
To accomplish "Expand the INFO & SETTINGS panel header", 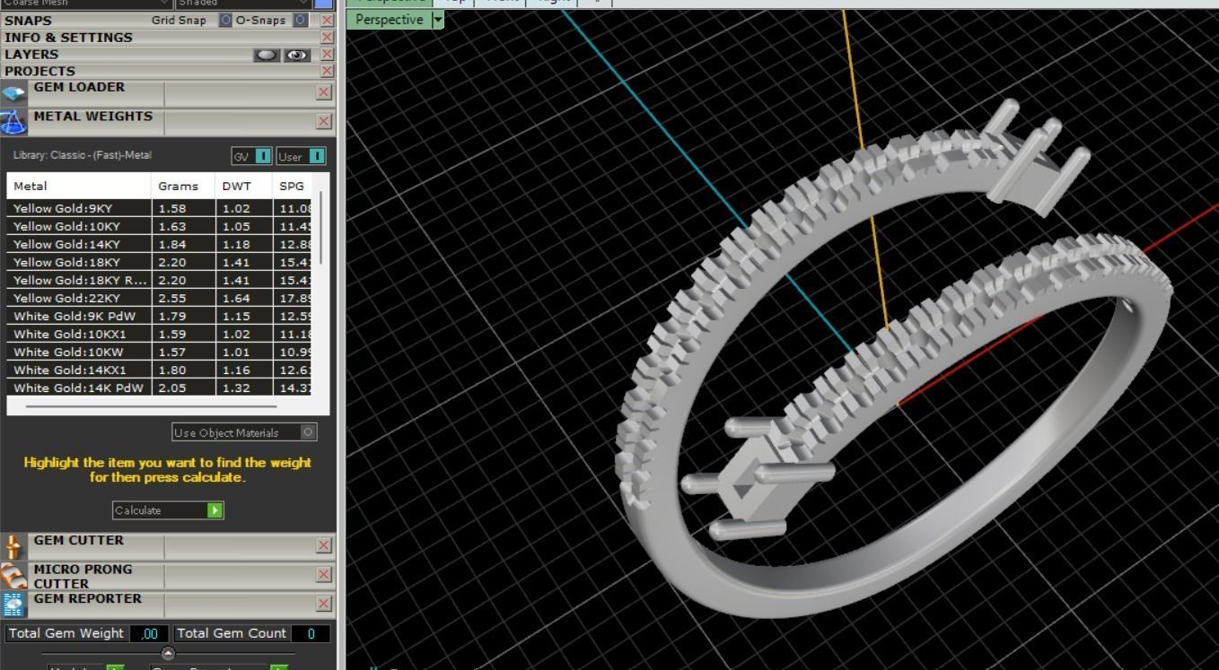I will point(68,37).
